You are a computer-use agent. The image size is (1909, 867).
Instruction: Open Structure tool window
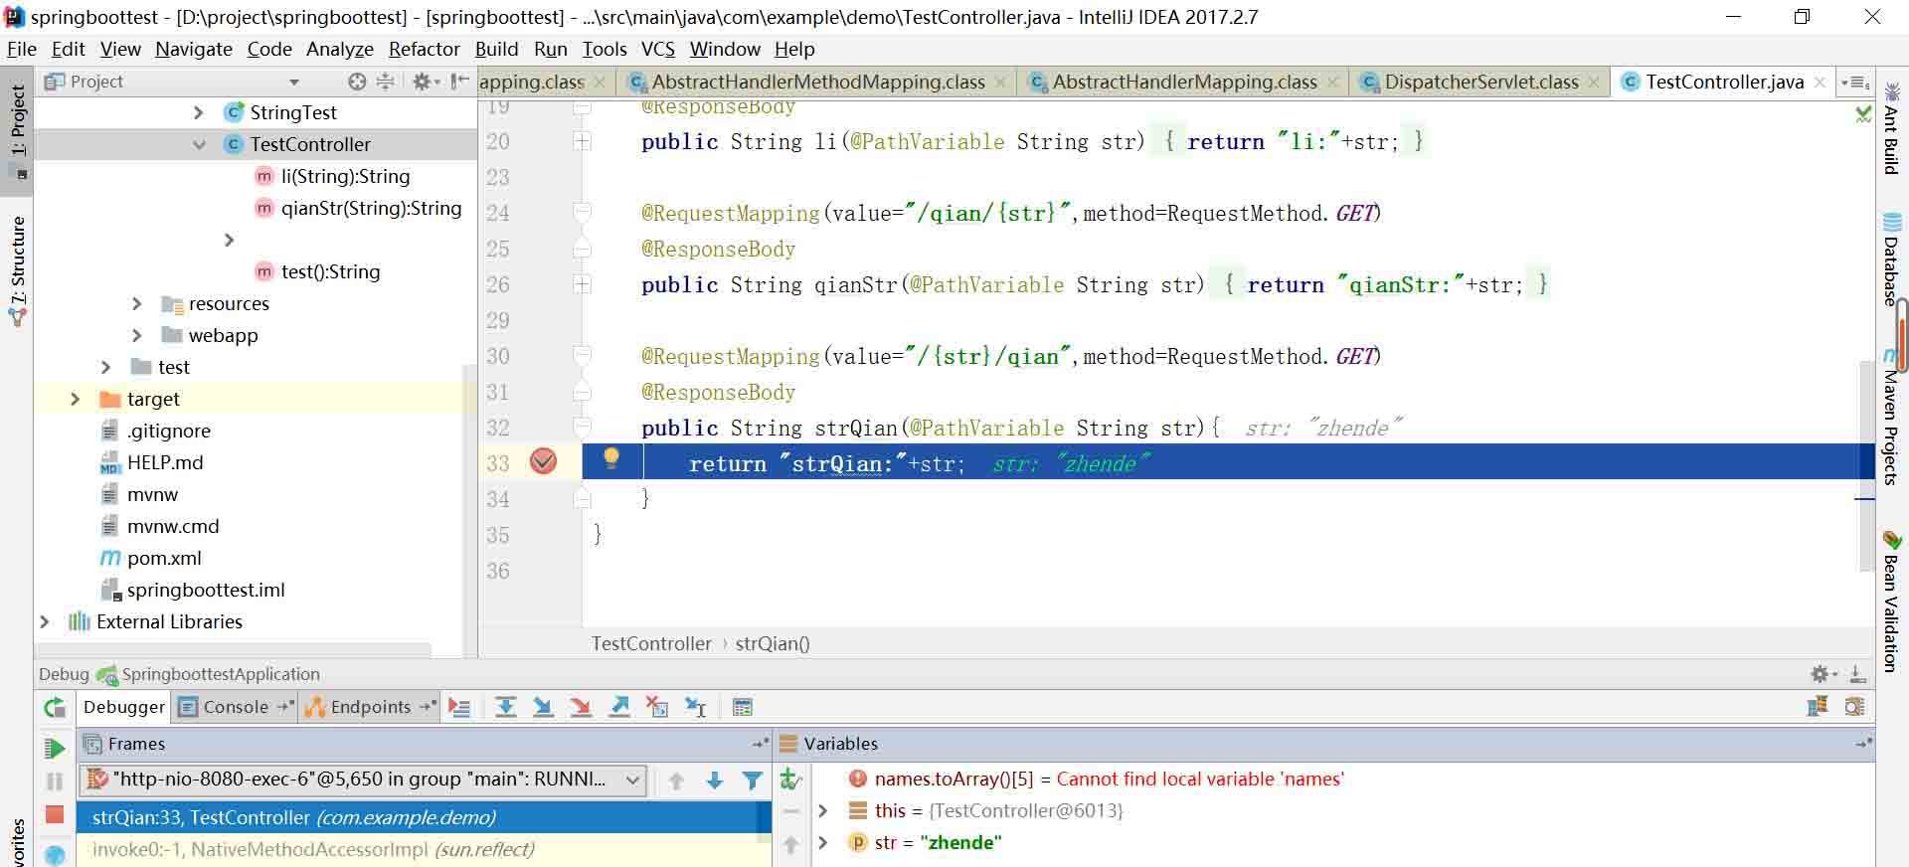tap(17, 270)
